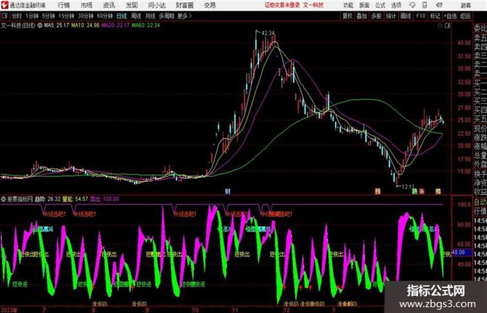Select the 周线 weekly period tab

tap(136, 16)
